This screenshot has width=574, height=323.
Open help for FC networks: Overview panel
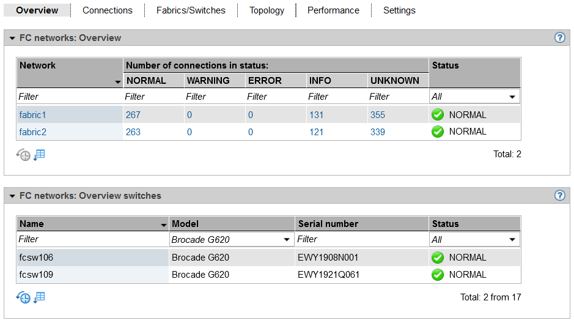[559, 38]
